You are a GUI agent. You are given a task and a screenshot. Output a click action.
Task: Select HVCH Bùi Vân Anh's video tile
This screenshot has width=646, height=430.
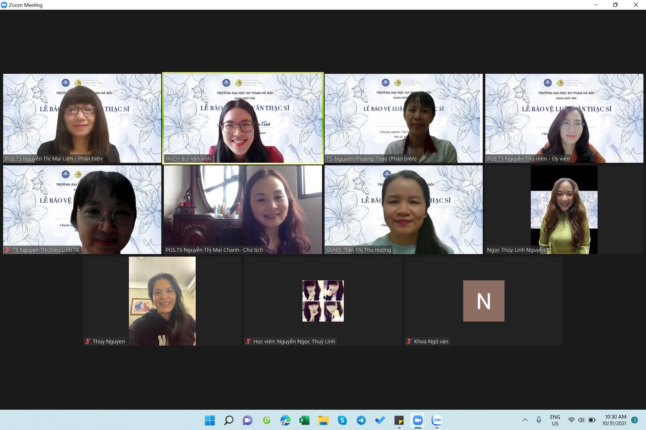click(x=243, y=118)
